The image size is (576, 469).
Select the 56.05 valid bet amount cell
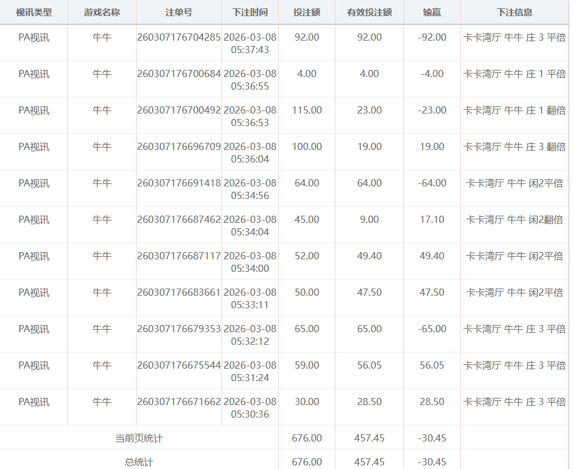click(x=369, y=365)
